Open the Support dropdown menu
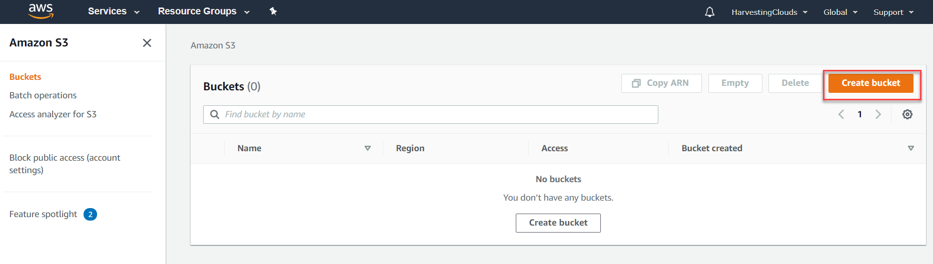The width and height of the screenshot is (933, 264). [x=893, y=12]
